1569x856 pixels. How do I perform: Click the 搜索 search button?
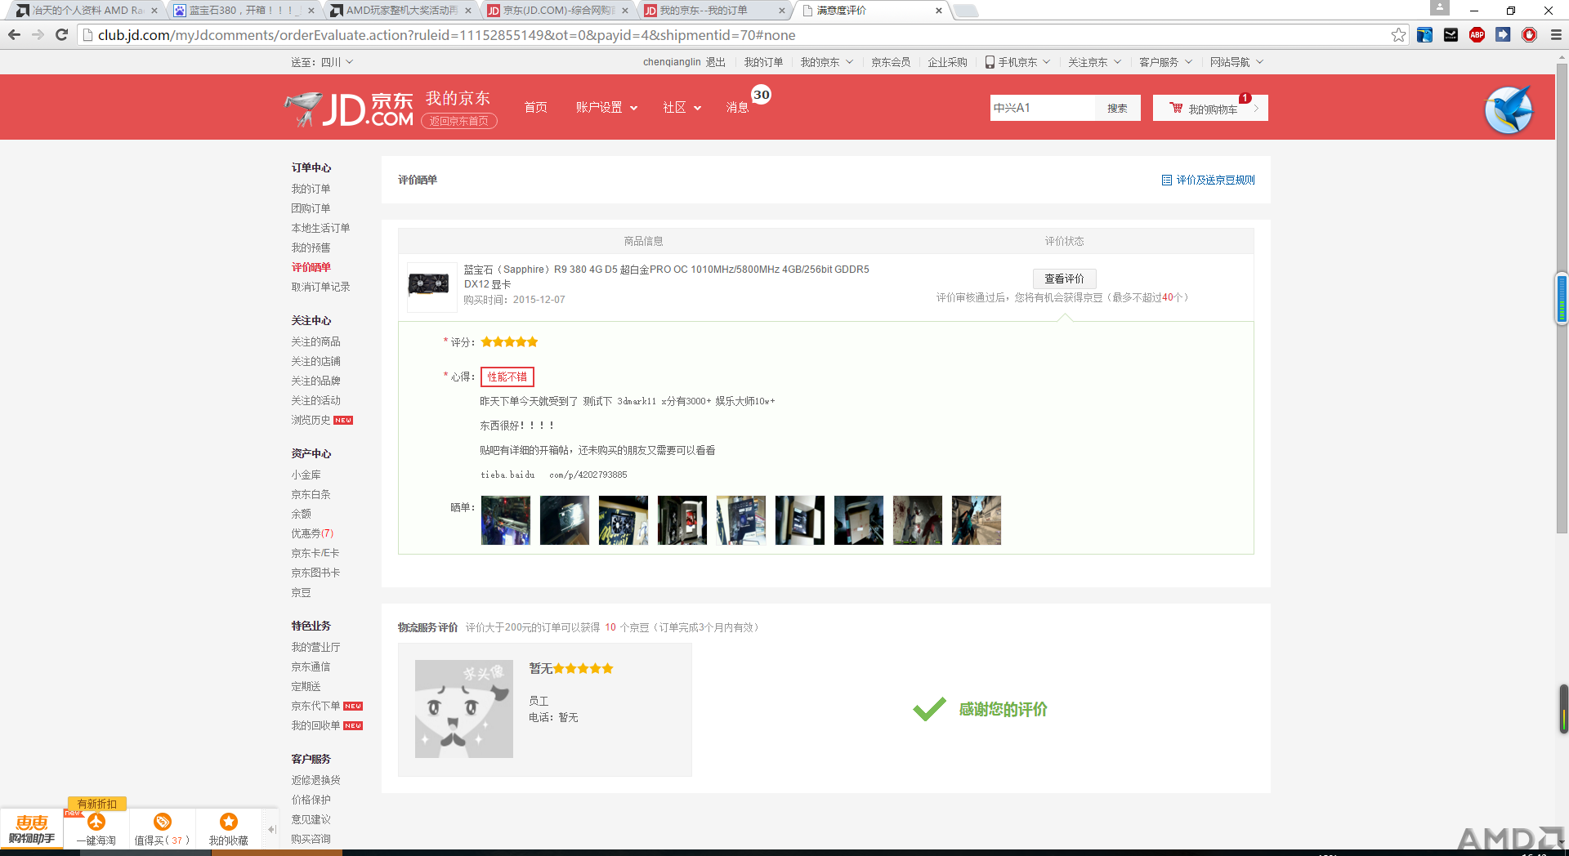(1117, 108)
